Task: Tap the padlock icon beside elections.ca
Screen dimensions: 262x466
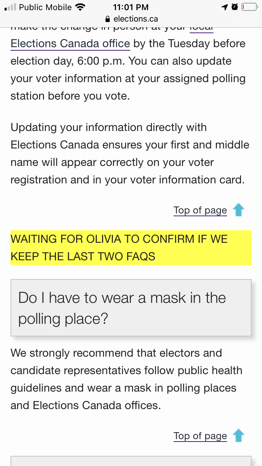Action: (107, 19)
